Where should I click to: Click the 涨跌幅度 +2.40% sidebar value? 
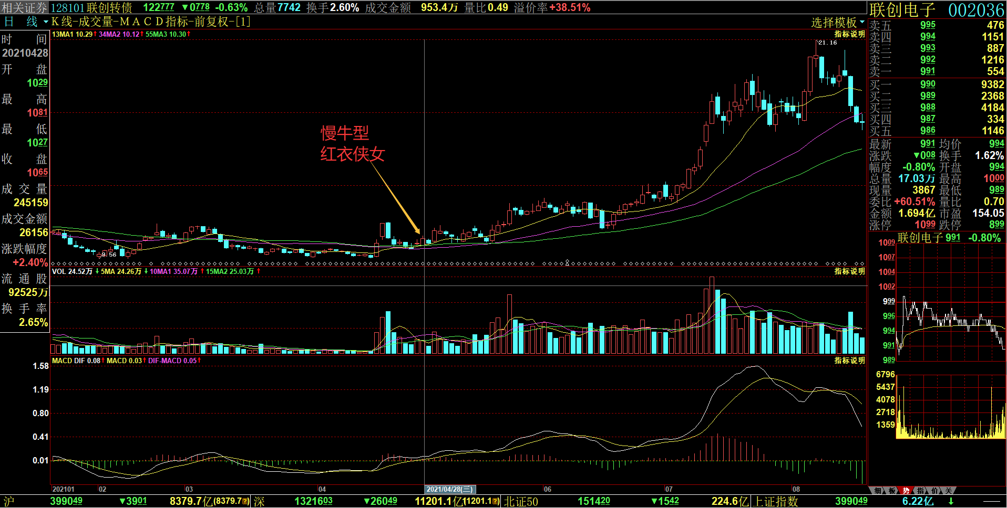point(30,262)
